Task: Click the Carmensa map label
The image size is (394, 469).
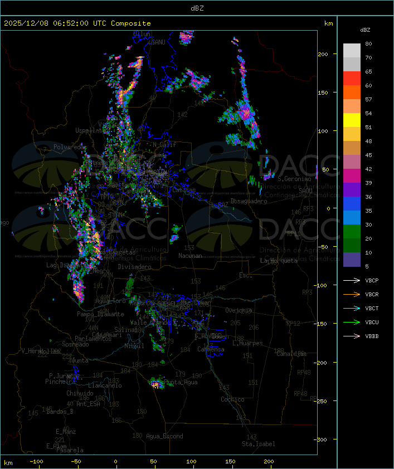Action: coord(211,349)
